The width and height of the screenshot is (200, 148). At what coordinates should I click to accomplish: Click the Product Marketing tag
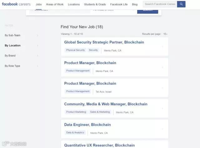76,112
